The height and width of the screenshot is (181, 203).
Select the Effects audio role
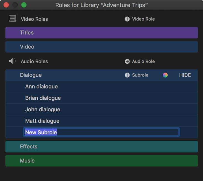tap(101, 147)
